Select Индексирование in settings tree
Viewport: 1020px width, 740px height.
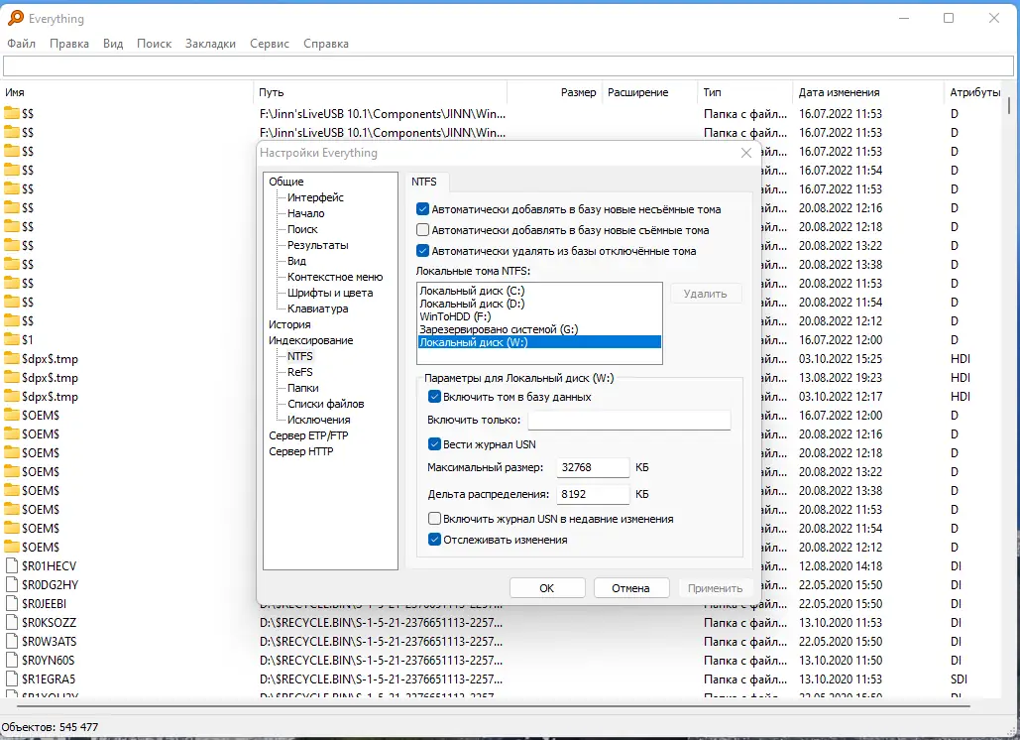pos(311,339)
